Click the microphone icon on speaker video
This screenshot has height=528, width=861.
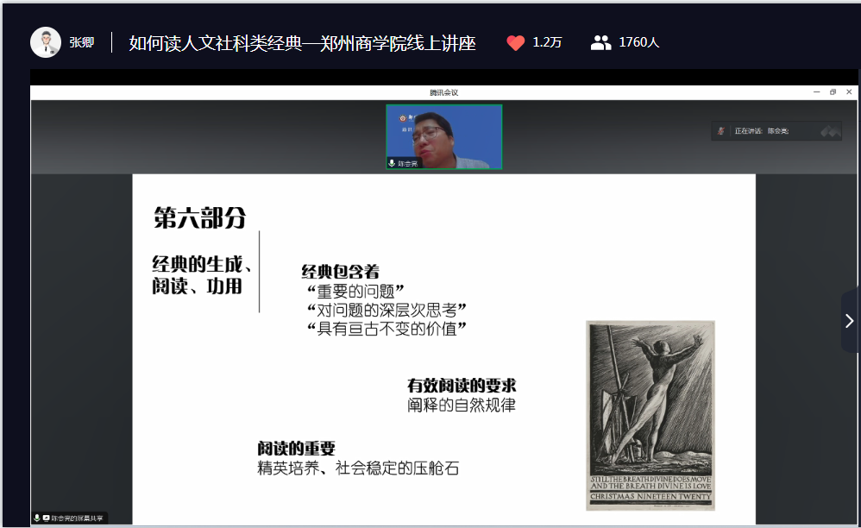click(392, 163)
